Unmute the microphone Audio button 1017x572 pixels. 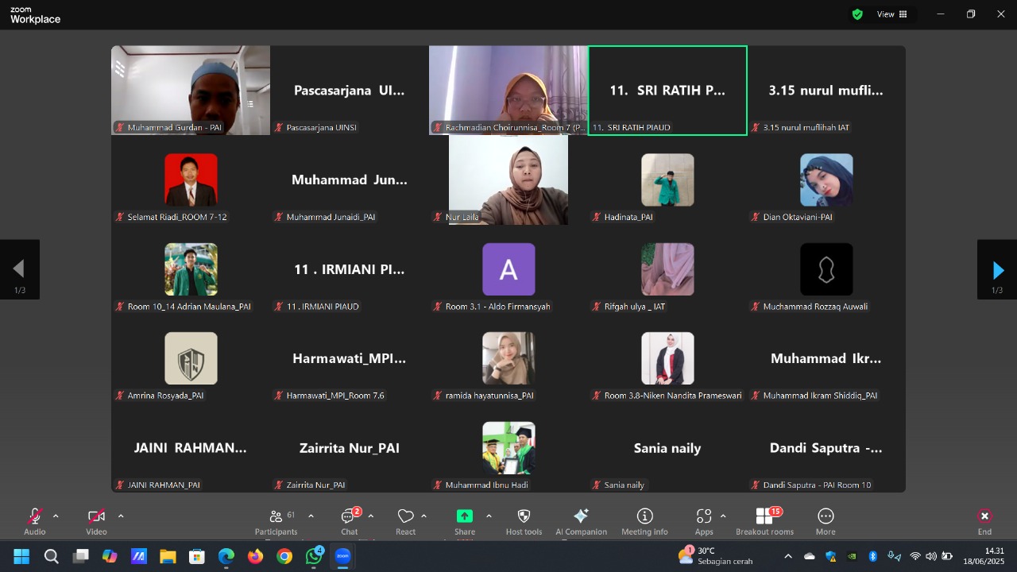(35, 521)
